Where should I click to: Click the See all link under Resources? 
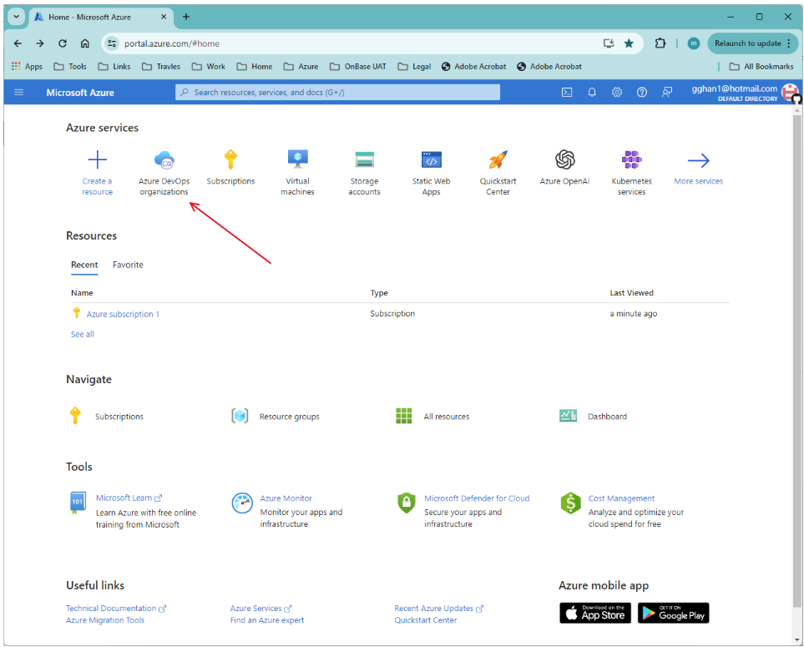[82, 334]
